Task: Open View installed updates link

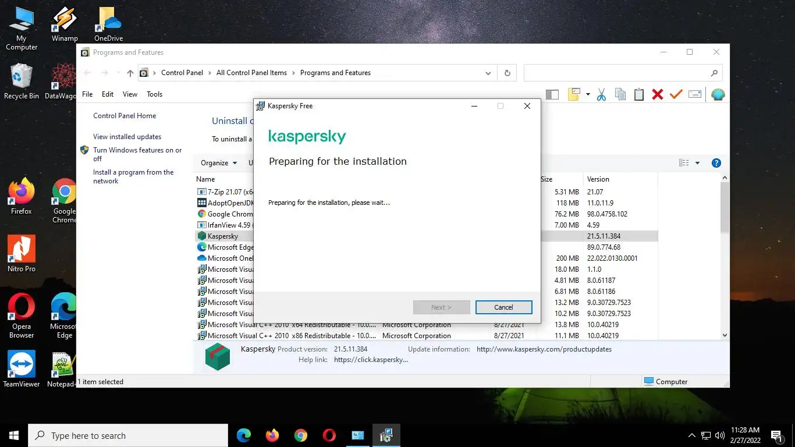Action: [127, 137]
